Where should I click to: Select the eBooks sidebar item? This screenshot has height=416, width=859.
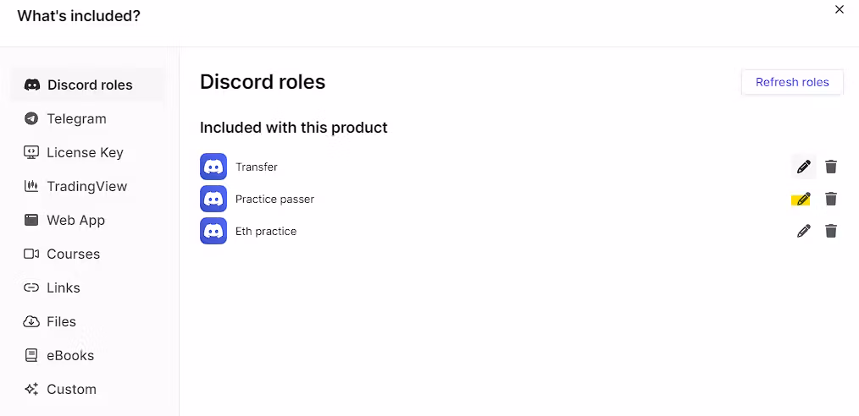point(70,355)
